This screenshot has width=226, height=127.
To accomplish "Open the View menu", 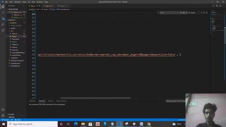I will pyautogui.click(x=24, y=2).
